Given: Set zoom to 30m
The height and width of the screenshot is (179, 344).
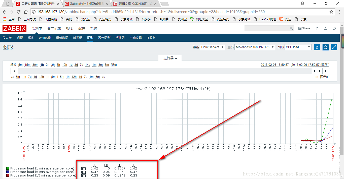Looking at the screenshot, I should (x=35, y=65).
